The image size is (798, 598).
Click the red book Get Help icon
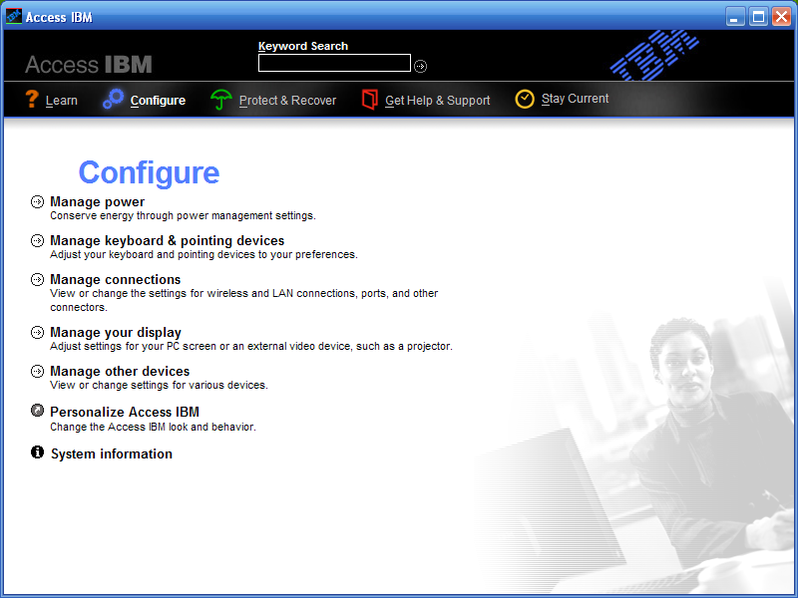tap(370, 99)
